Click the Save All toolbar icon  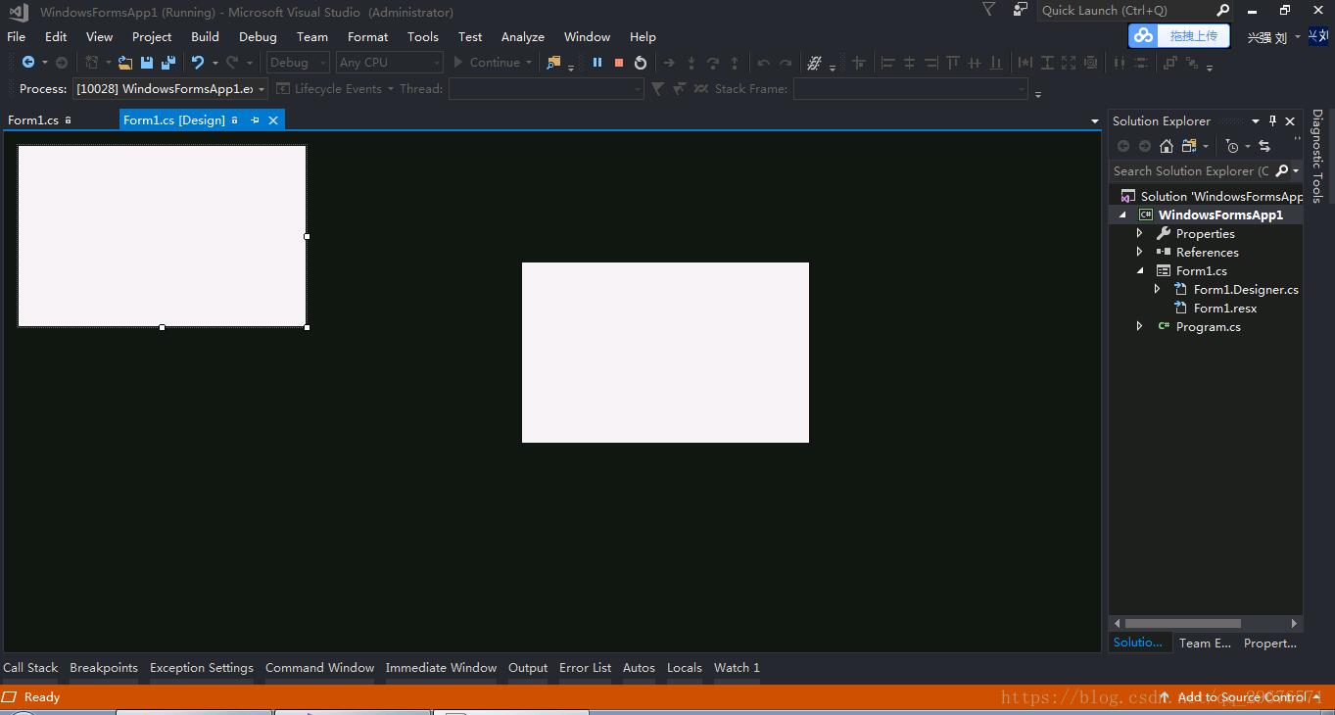(x=167, y=63)
